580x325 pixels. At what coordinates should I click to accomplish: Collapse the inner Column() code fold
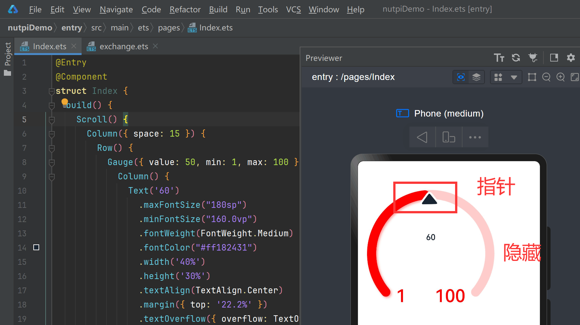[51, 177]
